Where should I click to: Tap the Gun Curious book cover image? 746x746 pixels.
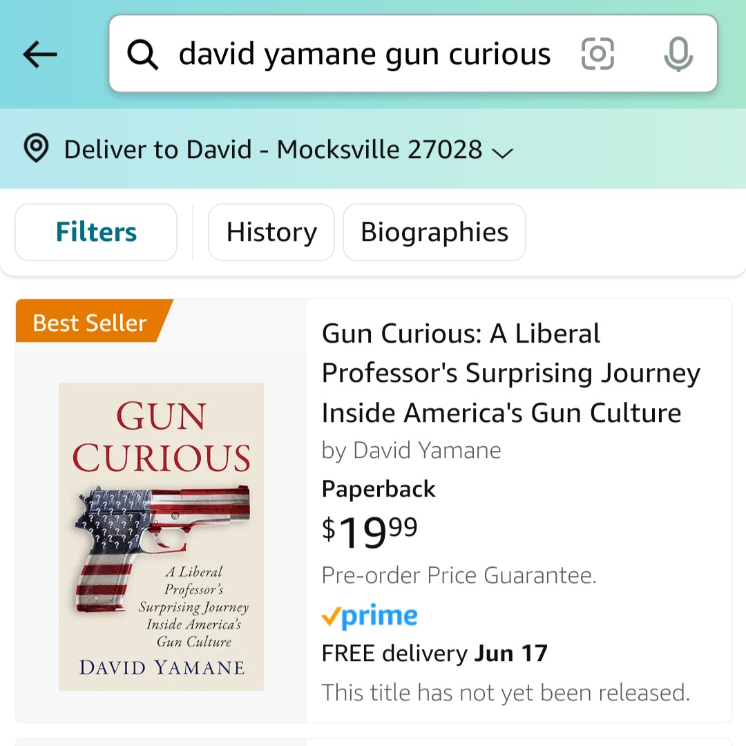coord(161,536)
